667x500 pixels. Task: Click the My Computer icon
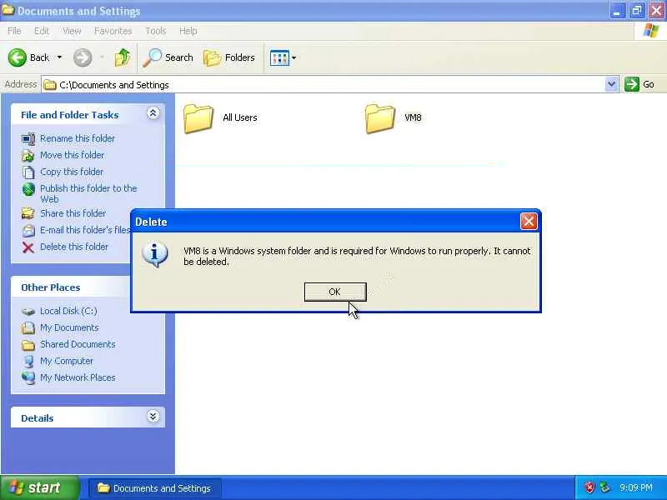tap(28, 361)
